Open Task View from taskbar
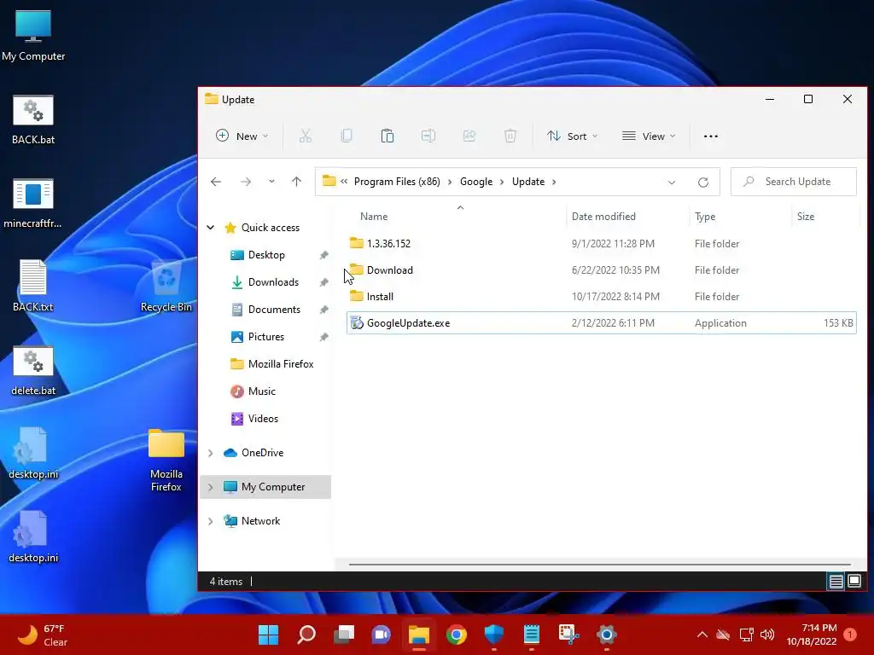The height and width of the screenshot is (655, 874). click(344, 635)
